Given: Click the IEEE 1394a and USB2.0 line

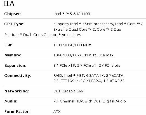Looking at the screenshot, I should (x=89, y=81).
